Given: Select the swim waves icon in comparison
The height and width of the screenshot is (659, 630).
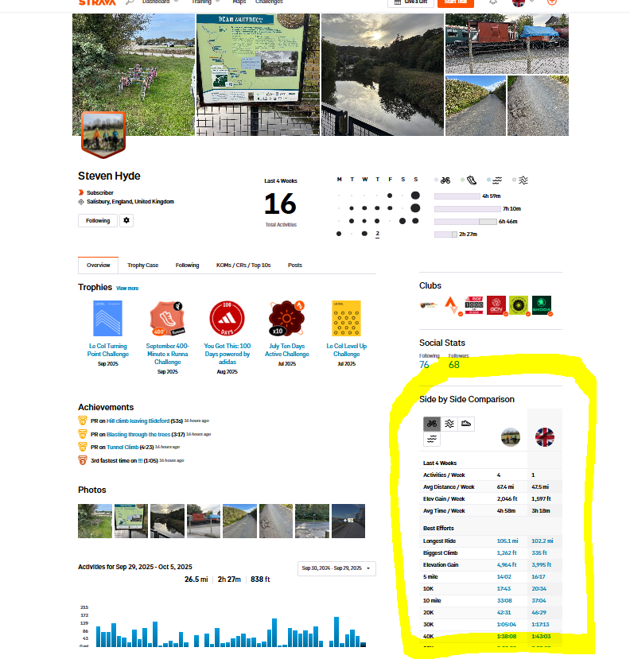Looking at the screenshot, I should (x=431, y=439).
